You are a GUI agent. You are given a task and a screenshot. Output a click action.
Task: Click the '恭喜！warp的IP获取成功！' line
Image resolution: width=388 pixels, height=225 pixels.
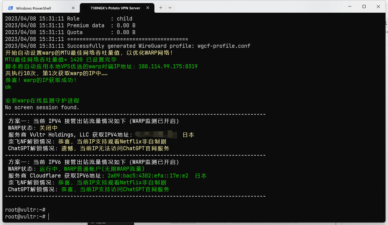41,80
